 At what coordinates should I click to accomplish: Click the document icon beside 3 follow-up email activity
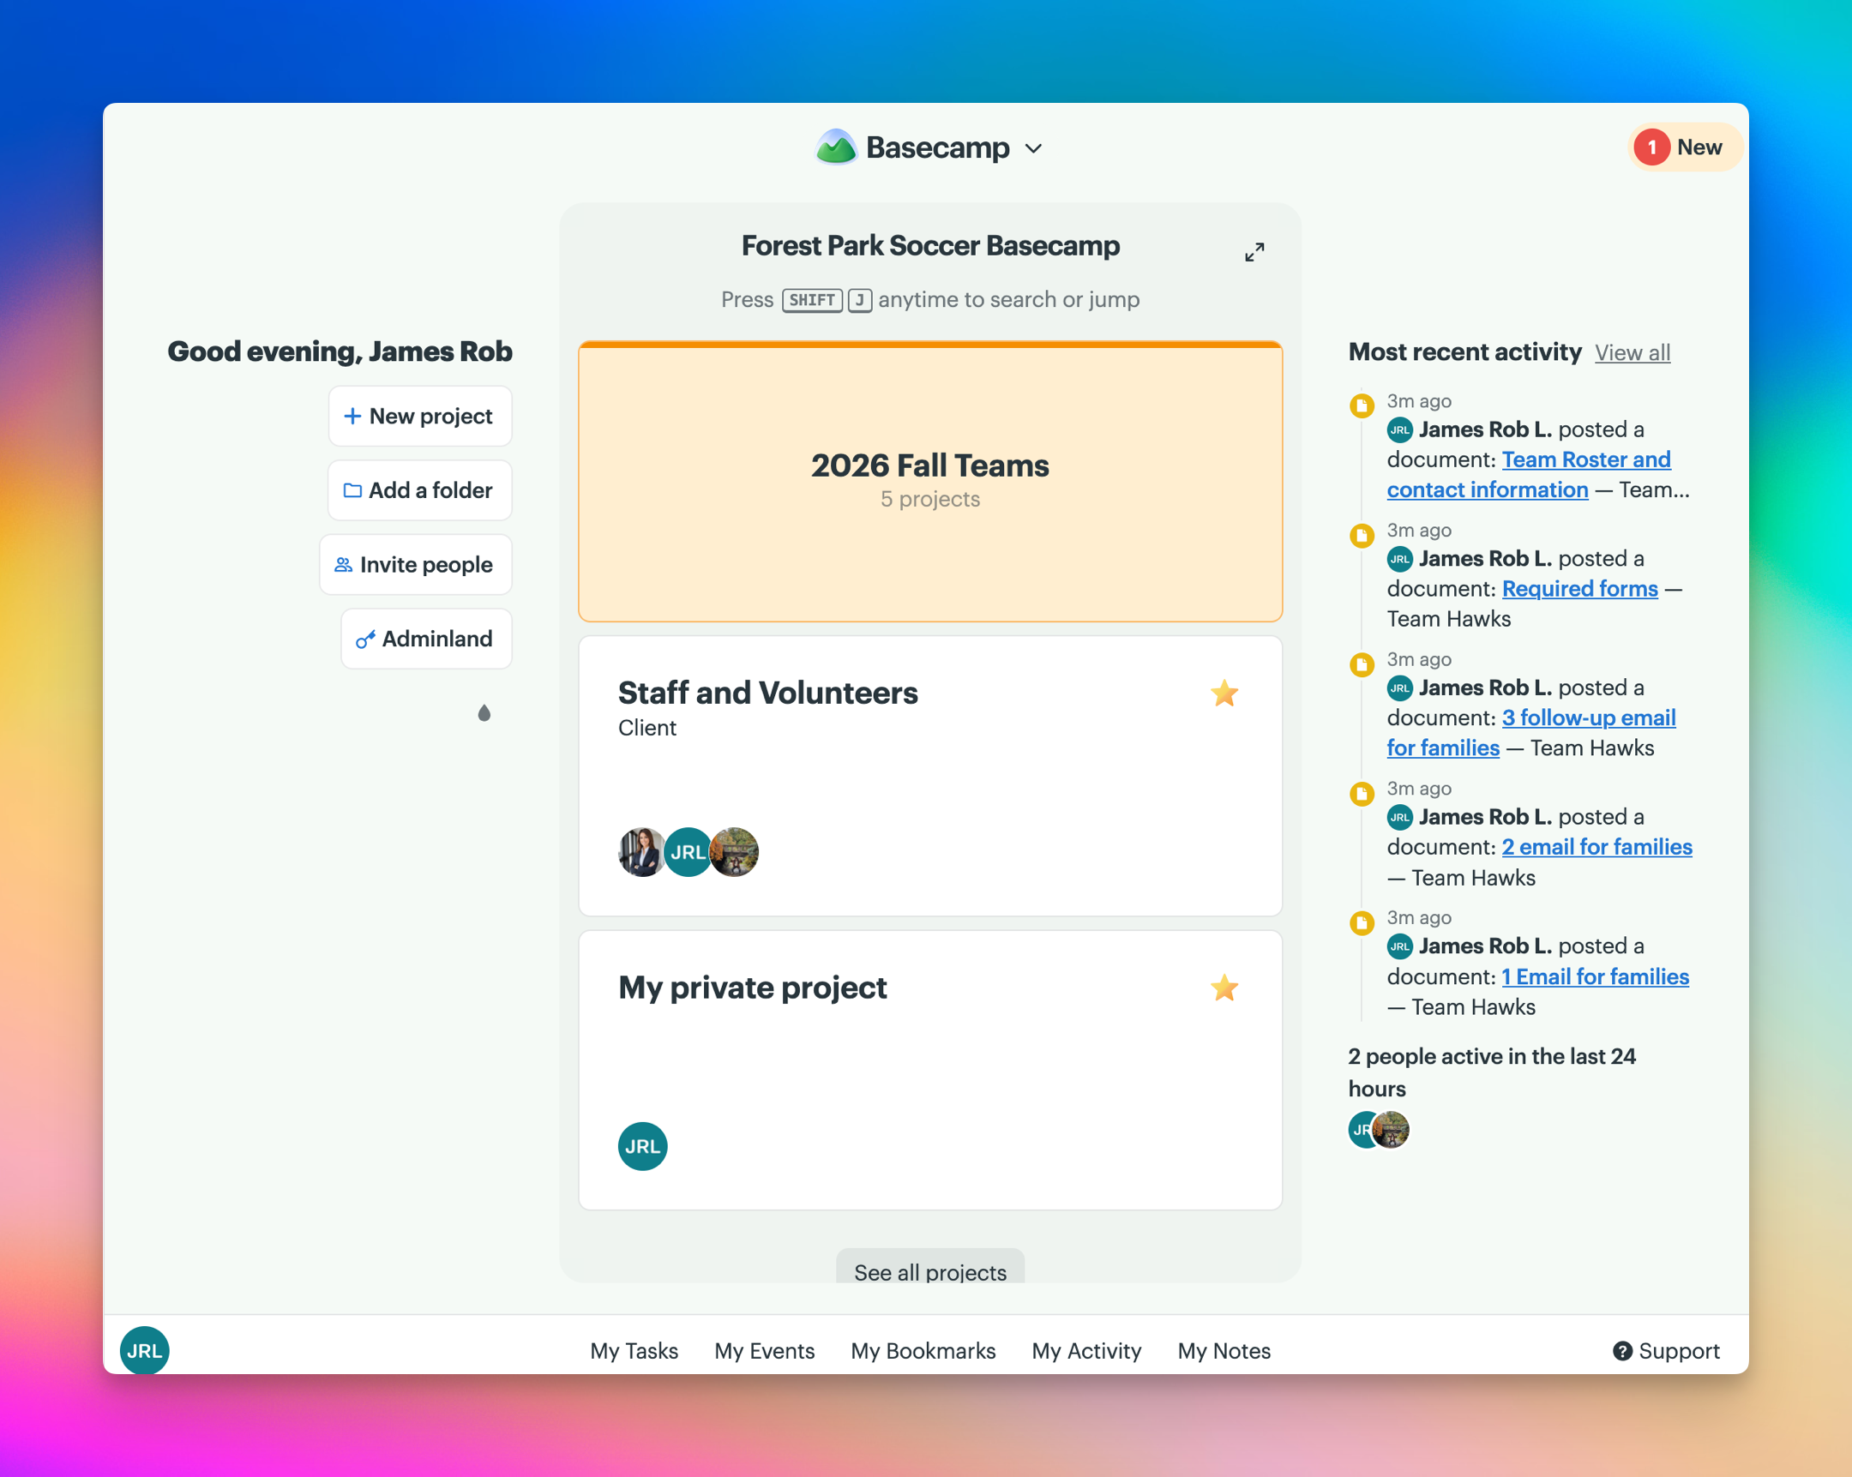[1362, 664]
